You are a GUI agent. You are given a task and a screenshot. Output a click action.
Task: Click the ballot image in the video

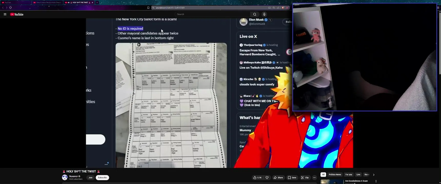pos(171,105)
